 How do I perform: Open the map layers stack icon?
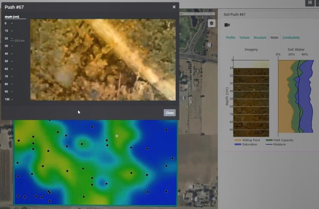[x=212, y=23]
